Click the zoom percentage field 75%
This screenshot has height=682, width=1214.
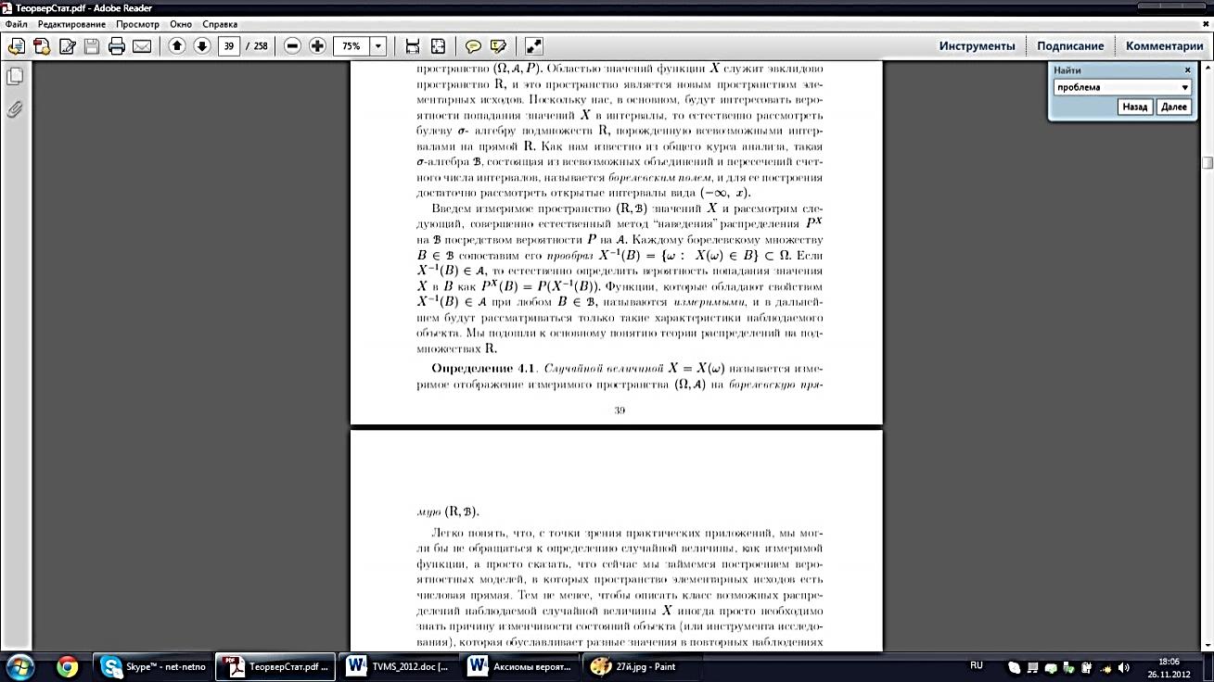pyautogui.click(x=351, y=45)
